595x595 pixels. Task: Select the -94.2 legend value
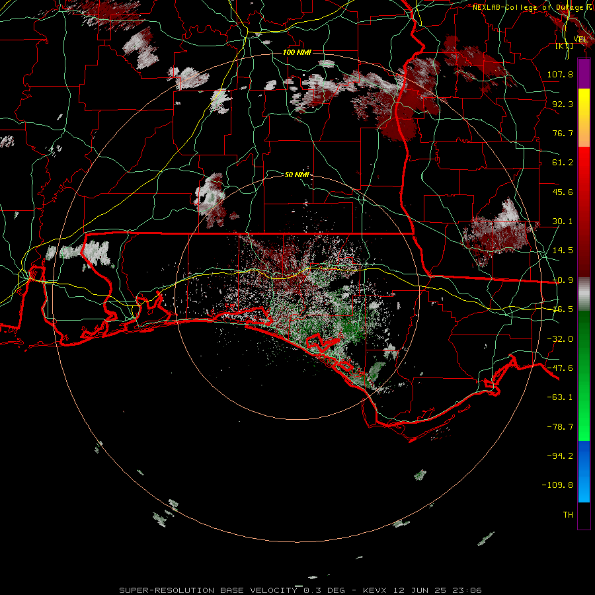point(560,456)
